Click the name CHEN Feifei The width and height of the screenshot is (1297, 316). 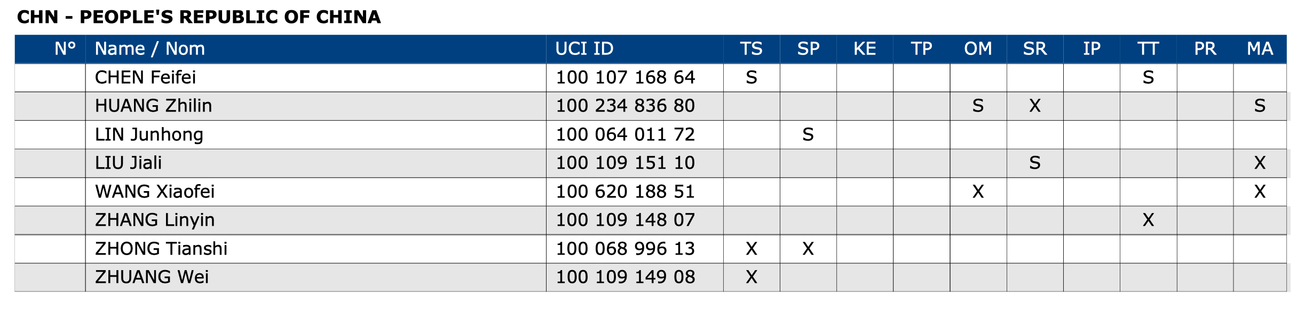145,77
